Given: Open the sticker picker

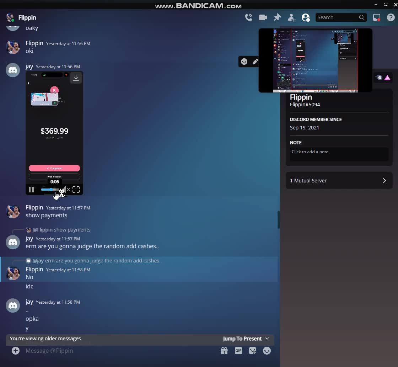Looking at the screenshot, I should (253, 351).
